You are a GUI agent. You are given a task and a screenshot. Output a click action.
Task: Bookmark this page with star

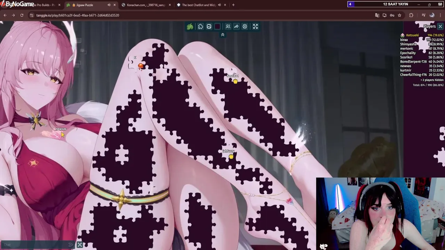click(399, 15)
